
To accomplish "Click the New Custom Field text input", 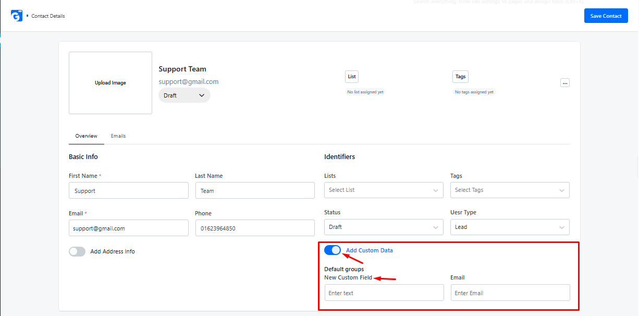I will click(x=384, y=293).
